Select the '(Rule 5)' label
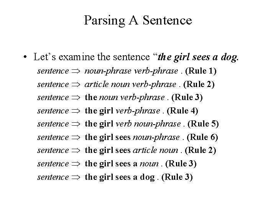This screenshot has width=276, height=207. point(203,124)
